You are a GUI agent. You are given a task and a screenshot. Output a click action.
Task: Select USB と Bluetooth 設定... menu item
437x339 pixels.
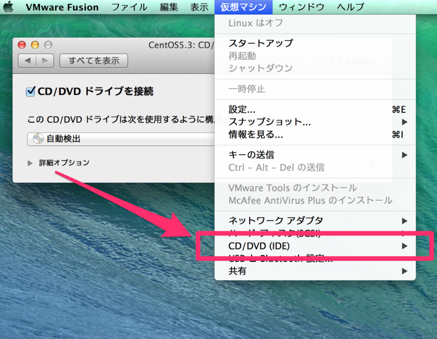coord(279,258)
